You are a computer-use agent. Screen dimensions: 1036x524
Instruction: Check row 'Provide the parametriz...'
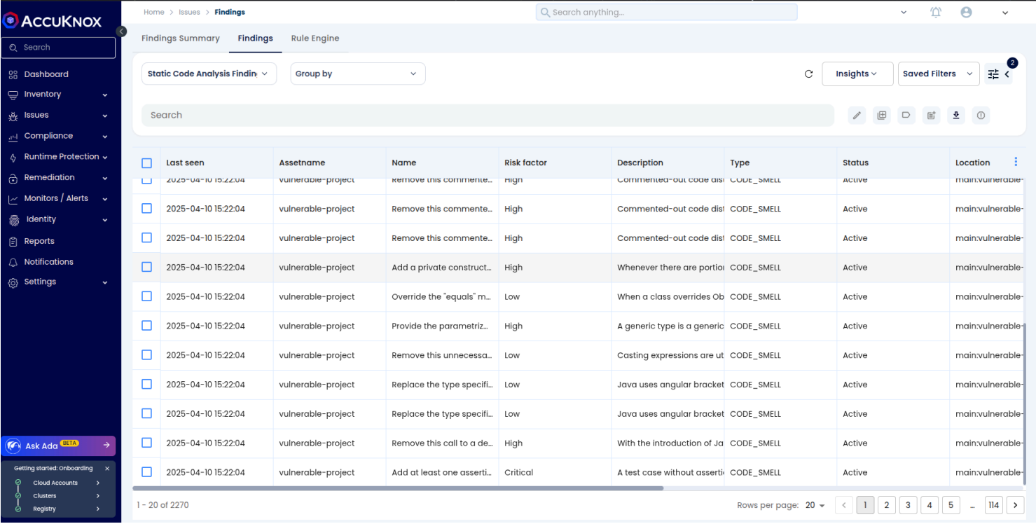[146, 326]
